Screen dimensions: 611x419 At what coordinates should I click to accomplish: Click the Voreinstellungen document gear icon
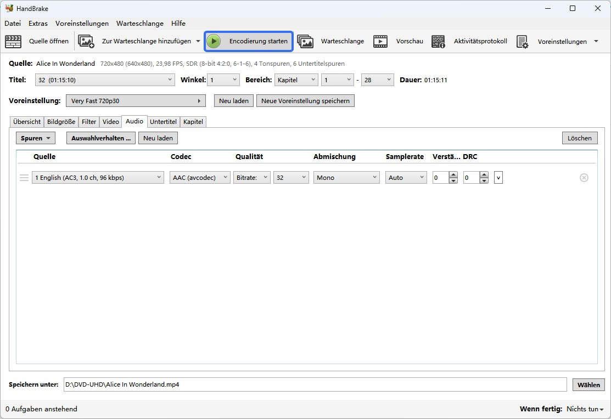pyautogui.click(x=522, y=42)
